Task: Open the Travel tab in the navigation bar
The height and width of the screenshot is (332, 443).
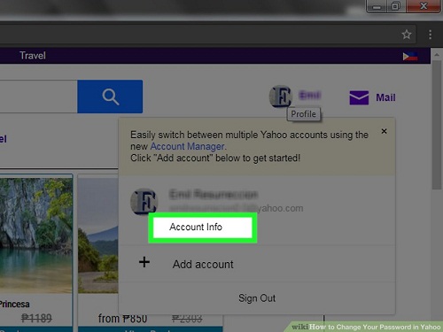Action: point(33,56)
